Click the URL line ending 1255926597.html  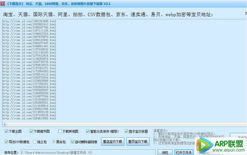tap(29, 90)
